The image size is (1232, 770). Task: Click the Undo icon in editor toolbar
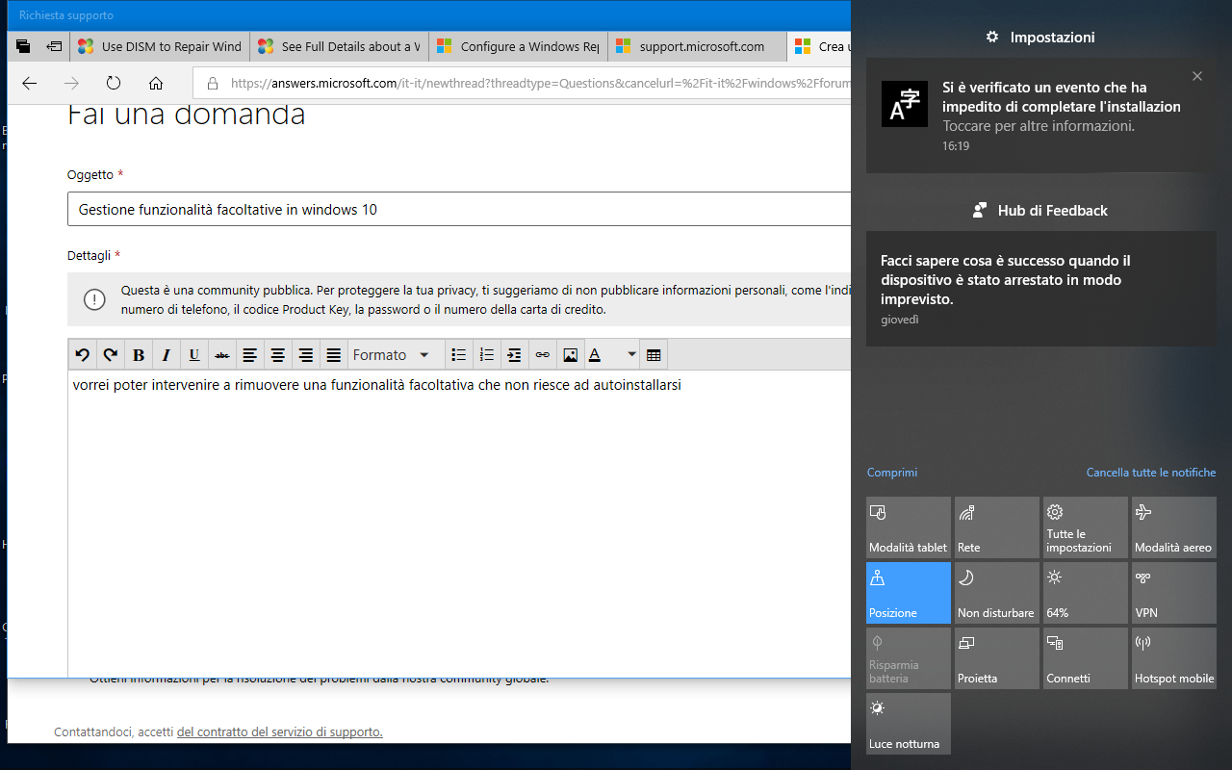[83, 355]
